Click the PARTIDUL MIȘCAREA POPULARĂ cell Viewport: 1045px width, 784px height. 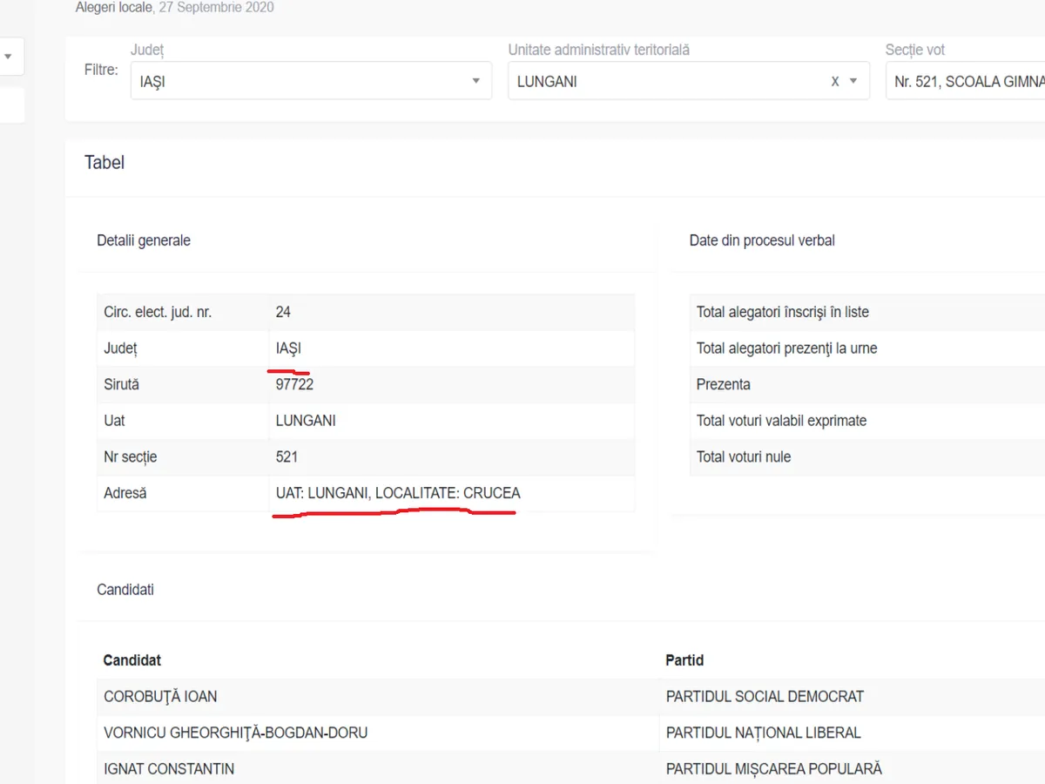[x=773, y=769]
